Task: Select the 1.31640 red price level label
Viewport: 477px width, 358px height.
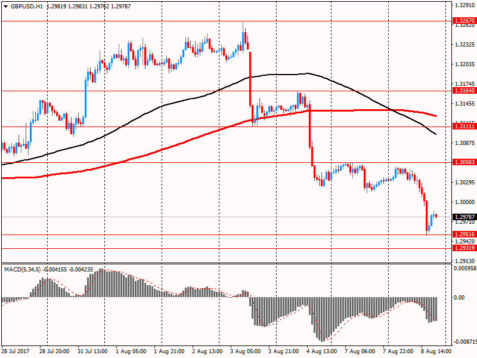Action: 464,91
